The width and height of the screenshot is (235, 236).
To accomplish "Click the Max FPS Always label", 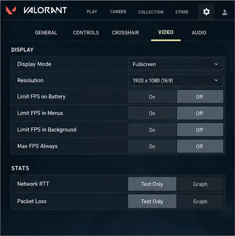I will [x=37, y=146].
